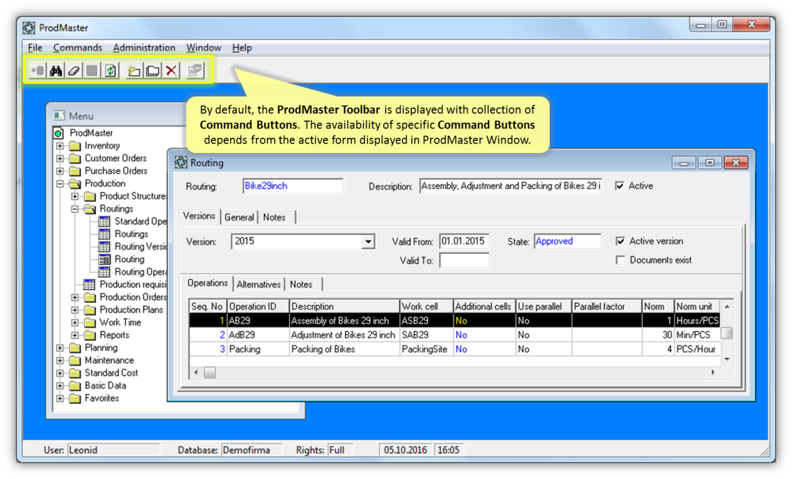Image resolution: width=792 pixels, height=479 pixels.
Task: Open the Version dropdown showing 2015
Action: 368,242
